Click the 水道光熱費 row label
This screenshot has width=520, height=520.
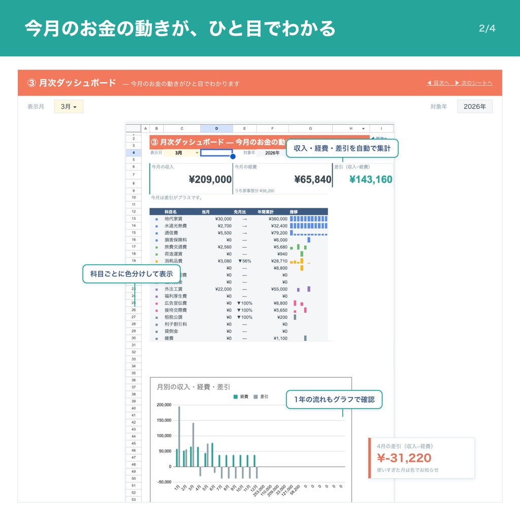[x=176, y=226]
